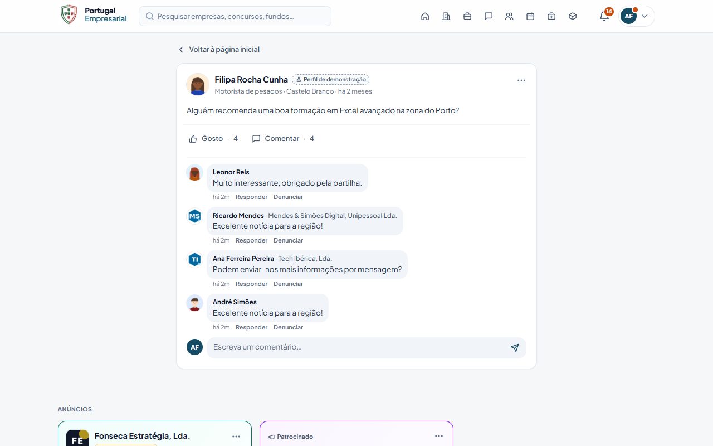The image size is (713, 446).
Task: Open the briefcase icon in navbar
Action: pos(467,16)
